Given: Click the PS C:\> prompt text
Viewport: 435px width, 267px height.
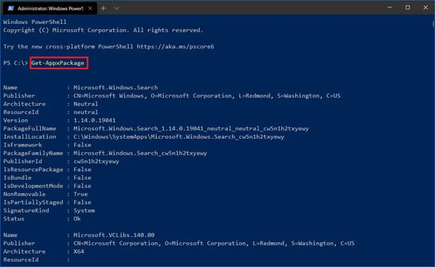Looking at the screenshot, I should (x=15, y=63).
